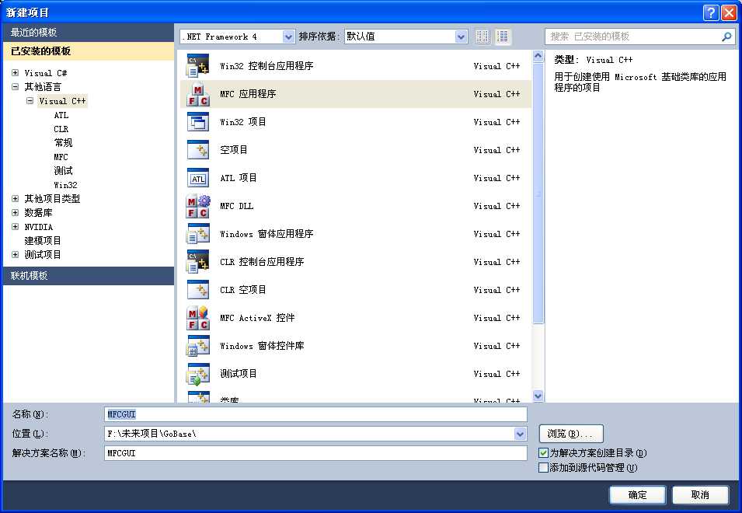Click the 确定 button
This screenshot has width=742, height=513.
pyautogui.click(x=637, y=494)
